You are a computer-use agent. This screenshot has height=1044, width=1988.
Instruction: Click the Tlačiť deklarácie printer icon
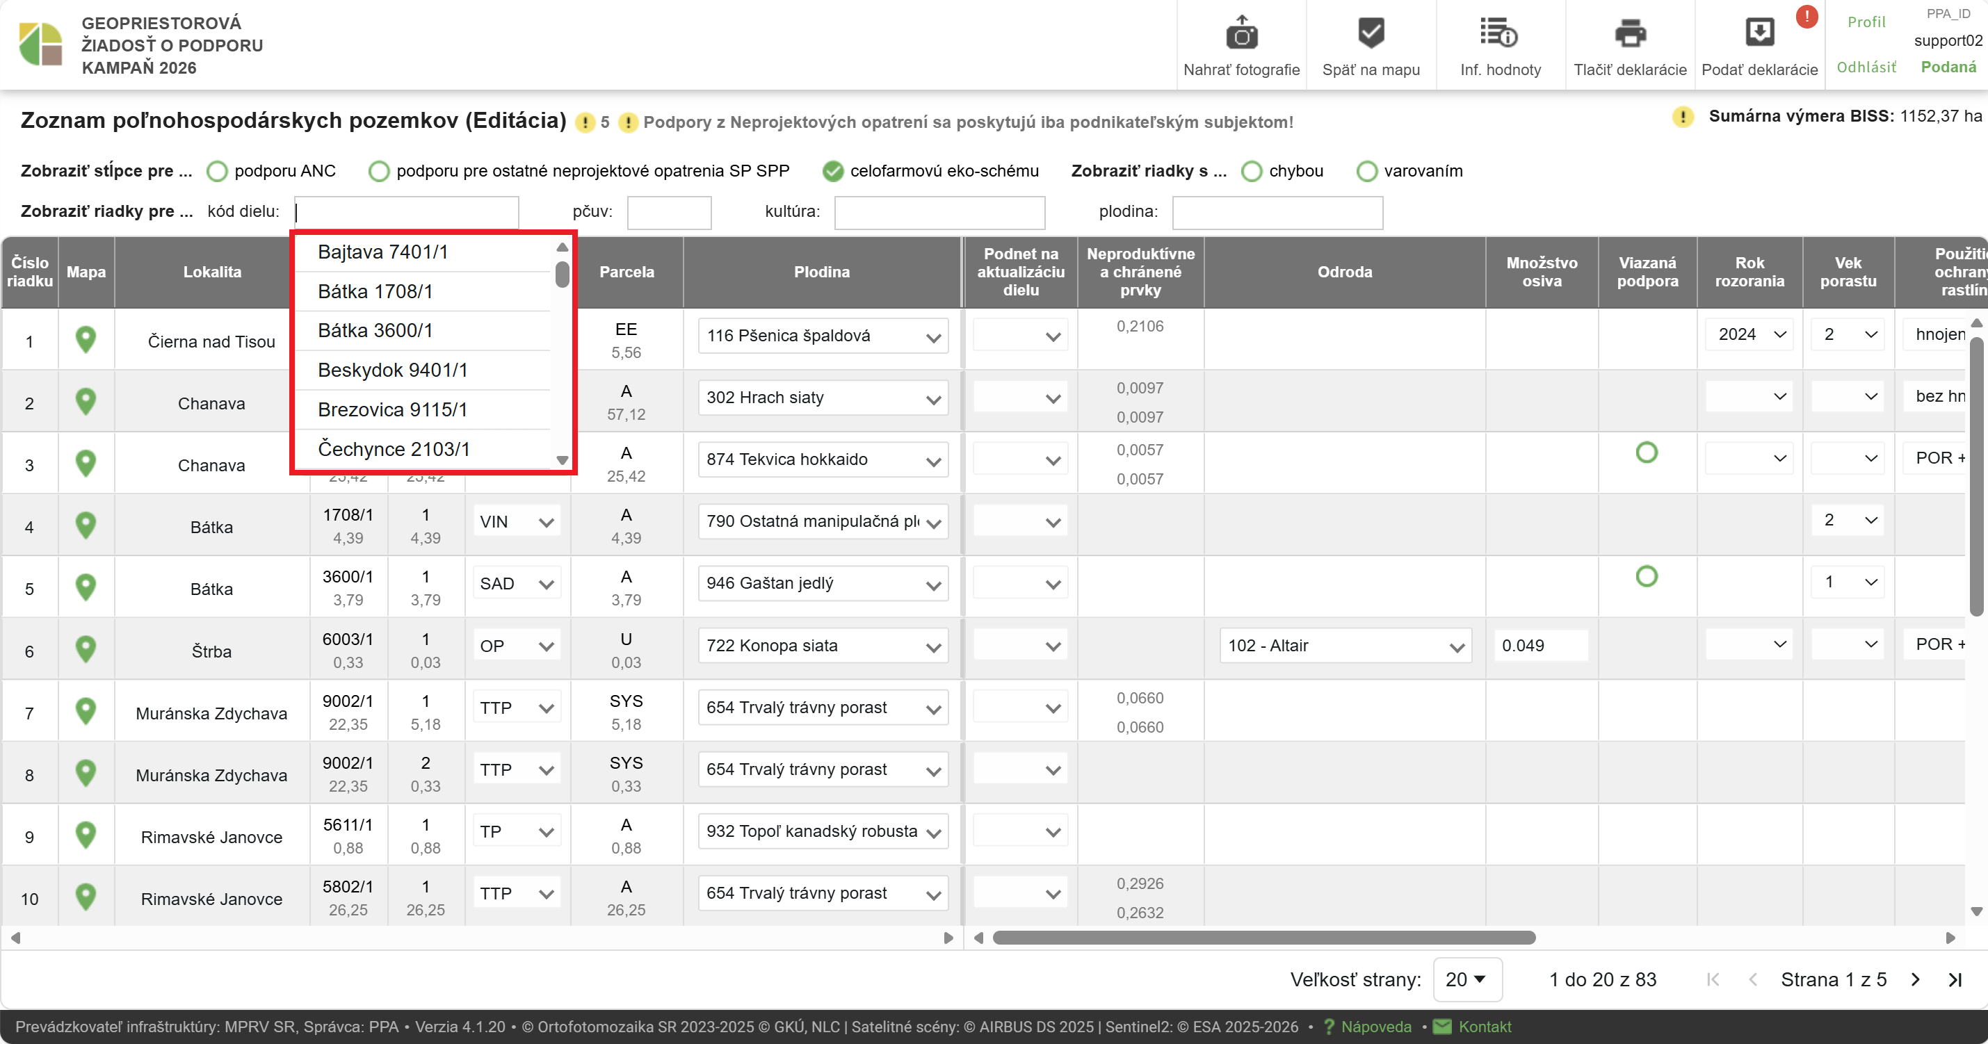tap(1629, 33)
